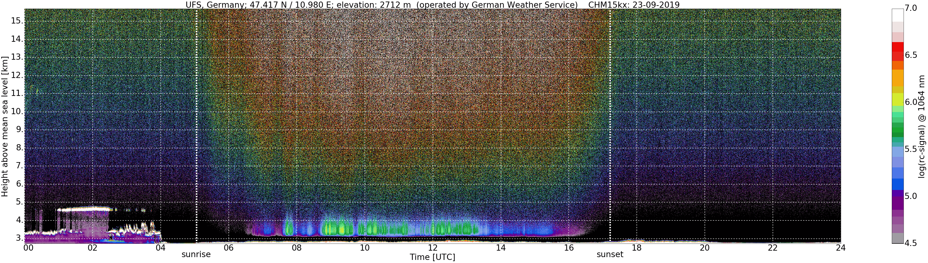Click the time axis tick label '14'
This screenshot has width=928, height=263.
point(501,248)
